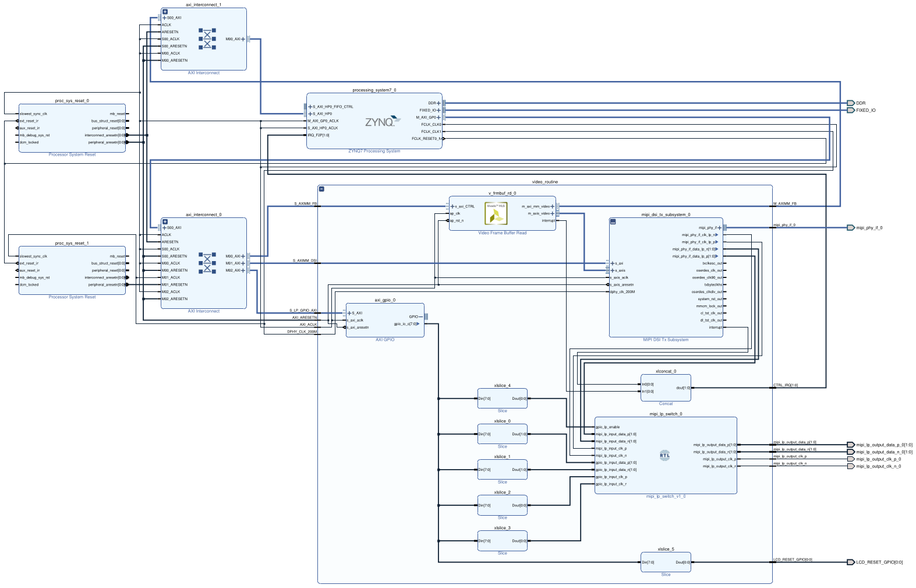Click the MIPI DSI Tx Subsystem label
Image resolution: width=916 pixels, height=588 pixels.
click(666, 340)
